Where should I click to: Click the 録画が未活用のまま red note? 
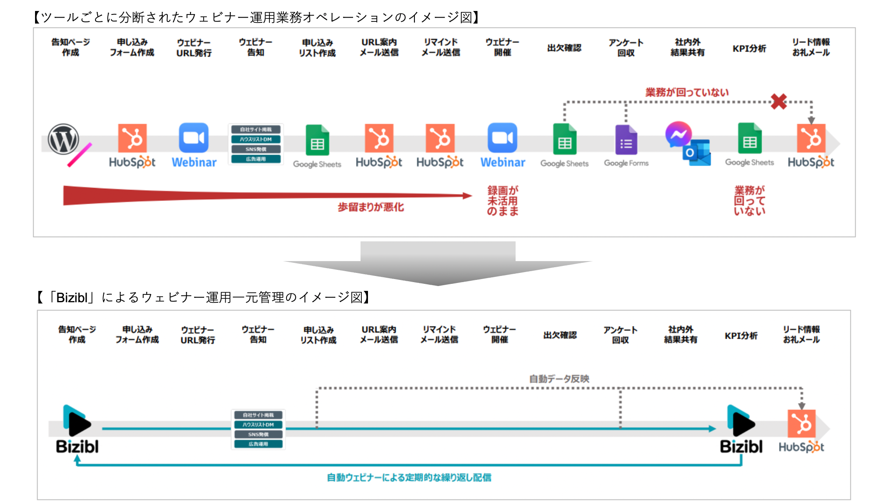coord(503,201)
